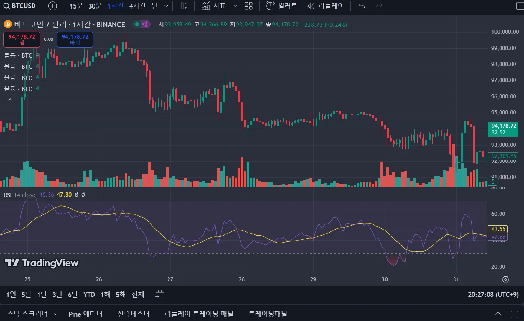Screen dimensions: 524x321
Task: Open the 전략테스터 tab
Action: tap(134, 314)
